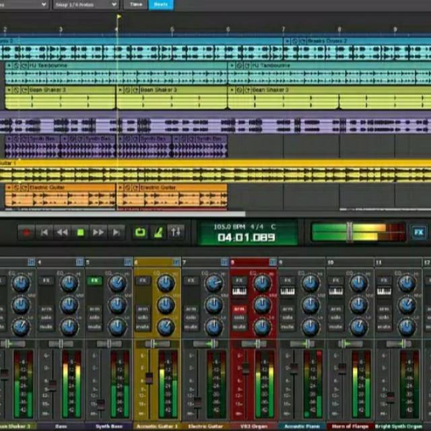
Task: Click the volume fader on VB3 Organ channel
Action: pos(245,369)
